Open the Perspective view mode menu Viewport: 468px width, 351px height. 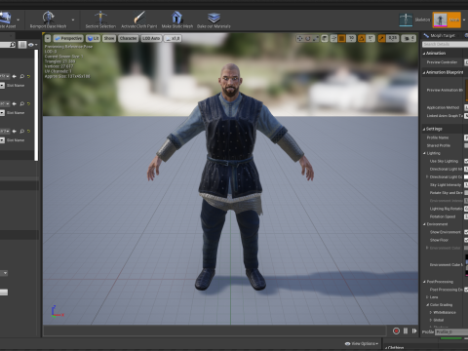[68, 38]
